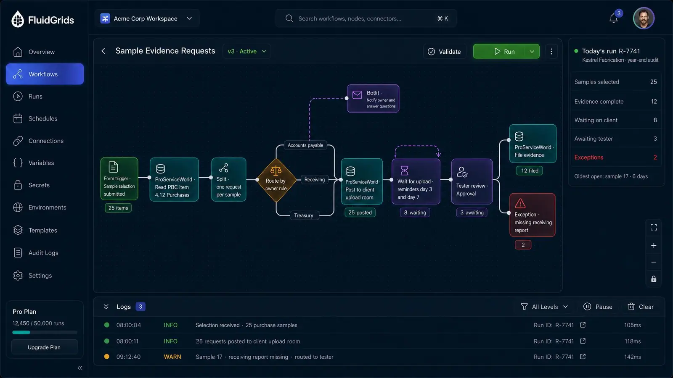Select the Form trigger node
This screenshot has width=673, height=378.
click(x=119, y=178)
